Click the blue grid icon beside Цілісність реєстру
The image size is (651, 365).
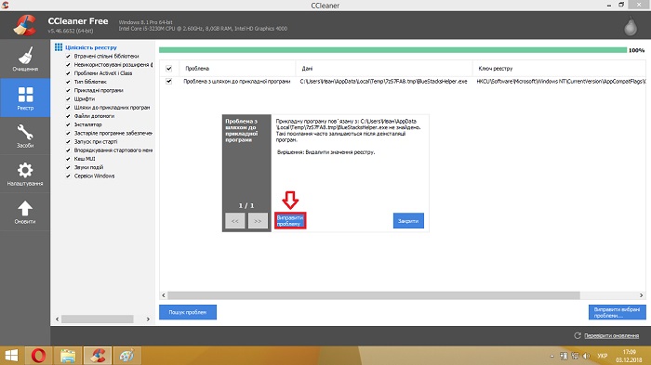[x=59, y=47]
